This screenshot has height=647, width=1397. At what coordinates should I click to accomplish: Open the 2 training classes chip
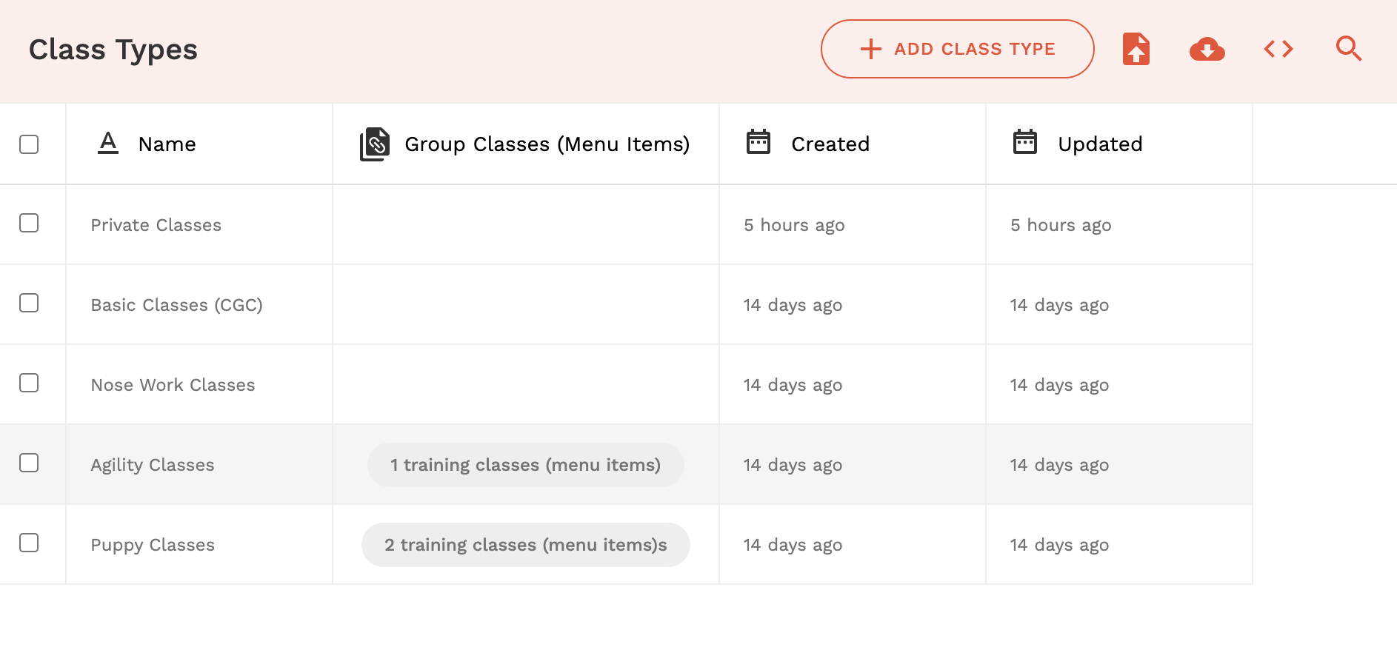[525, 545]
